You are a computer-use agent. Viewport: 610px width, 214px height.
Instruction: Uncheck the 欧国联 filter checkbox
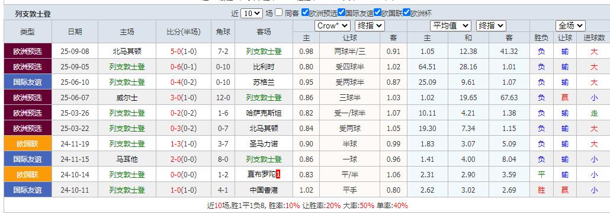[378, 12]
